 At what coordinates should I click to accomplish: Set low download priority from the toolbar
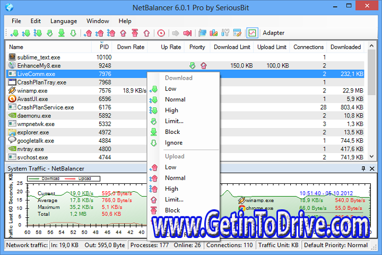pos(15,33)
